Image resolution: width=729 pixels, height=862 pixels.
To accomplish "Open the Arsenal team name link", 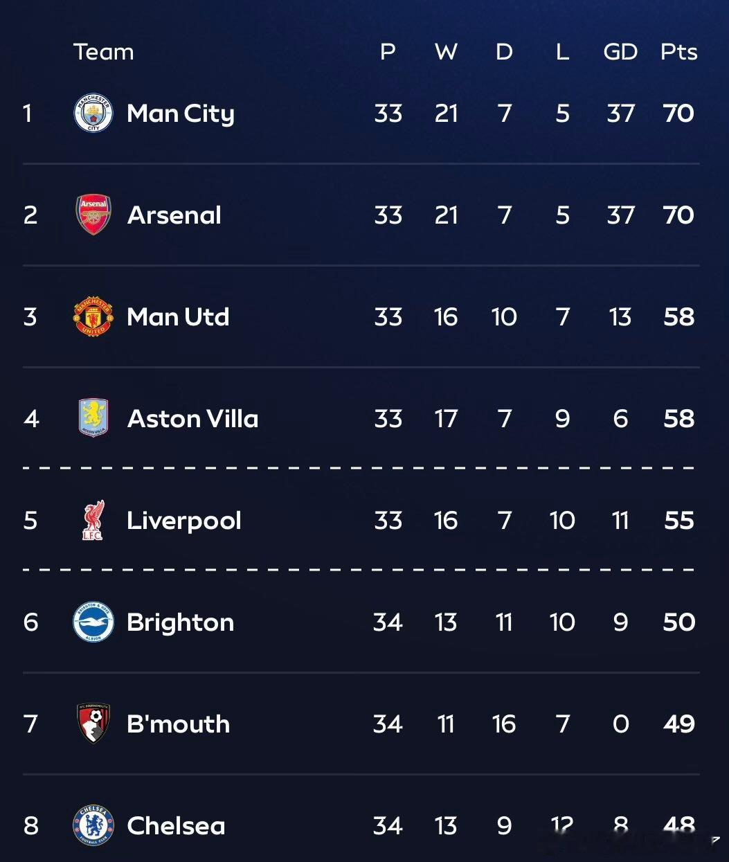I will 174,215.
